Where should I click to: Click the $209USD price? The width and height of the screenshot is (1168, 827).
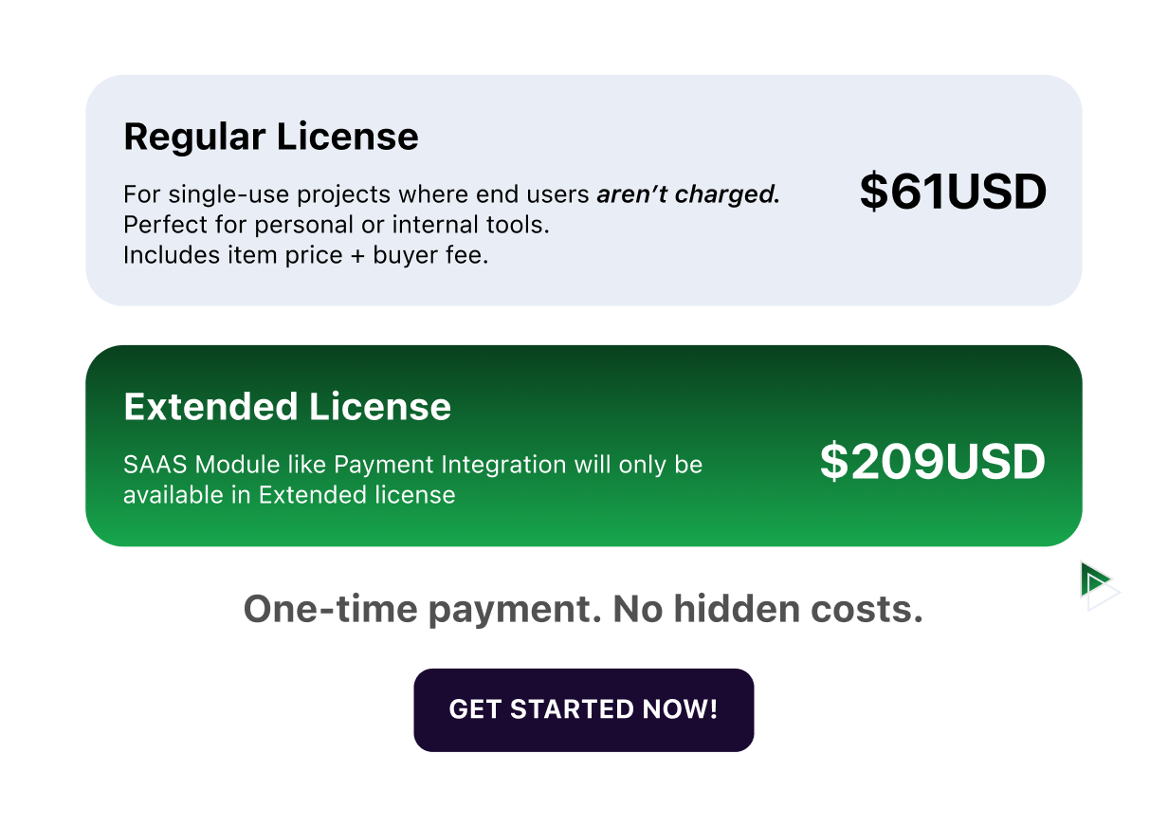tap(933, 462)
